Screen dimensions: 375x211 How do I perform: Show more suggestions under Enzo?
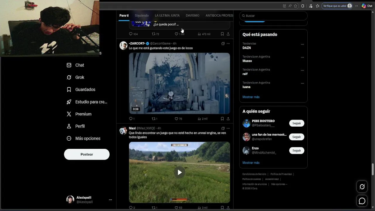click(251, 163)
